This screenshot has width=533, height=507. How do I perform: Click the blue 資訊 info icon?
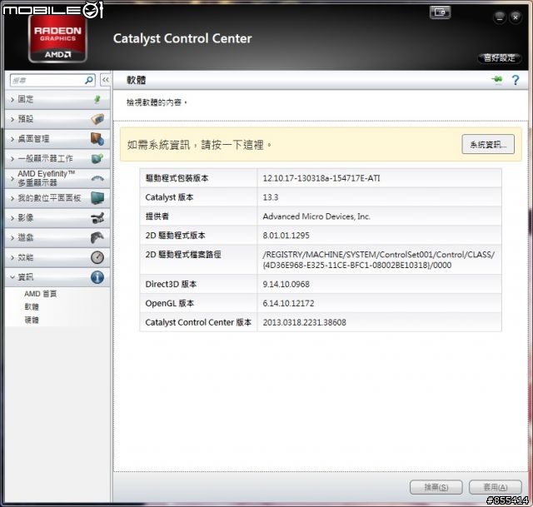[x=97, y=277]
